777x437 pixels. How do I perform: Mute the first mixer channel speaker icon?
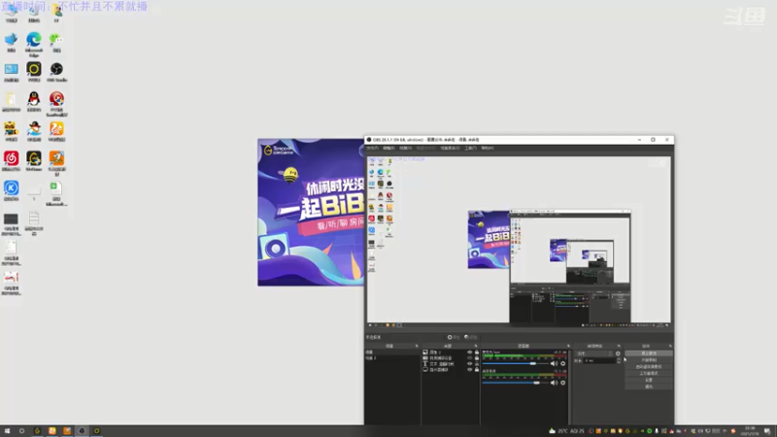click(554, 363)
